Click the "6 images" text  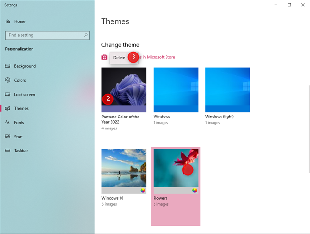click(161, 204)
